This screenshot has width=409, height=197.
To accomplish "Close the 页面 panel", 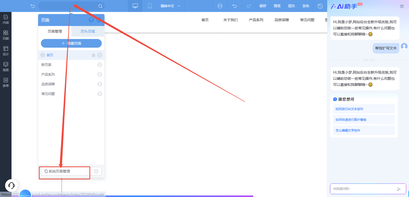I will click(x=99, y=20).
